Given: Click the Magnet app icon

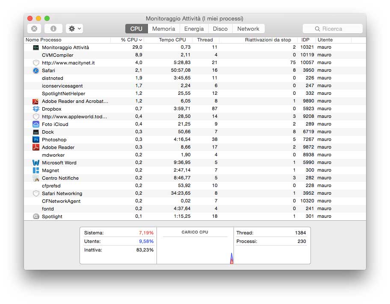Looking at the screenshot, I should point(36,171).
